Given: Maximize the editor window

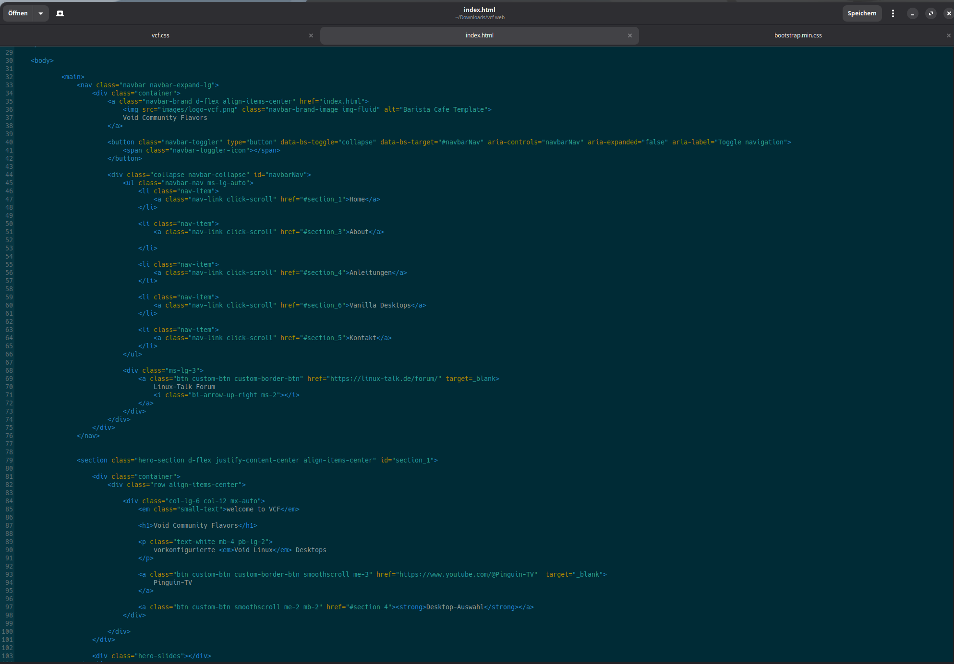Looking at the screenshot, I should (x=930, y=13).
